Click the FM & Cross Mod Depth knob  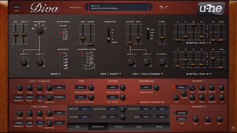point(91,87)
